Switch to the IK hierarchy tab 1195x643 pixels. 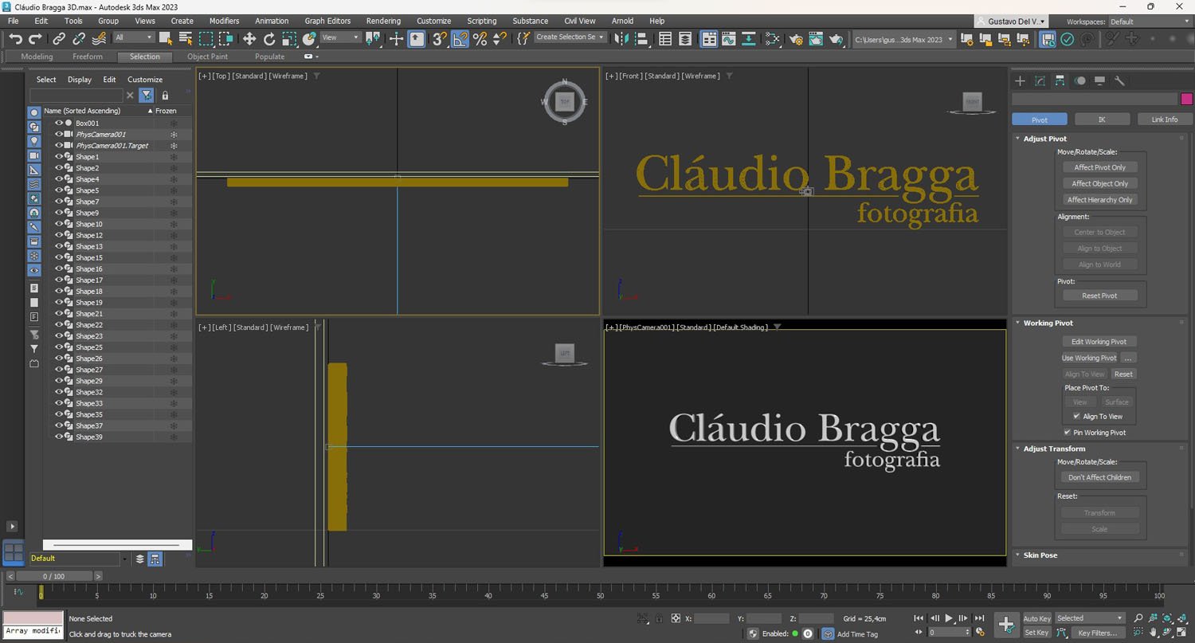(x=1102, y=120)
